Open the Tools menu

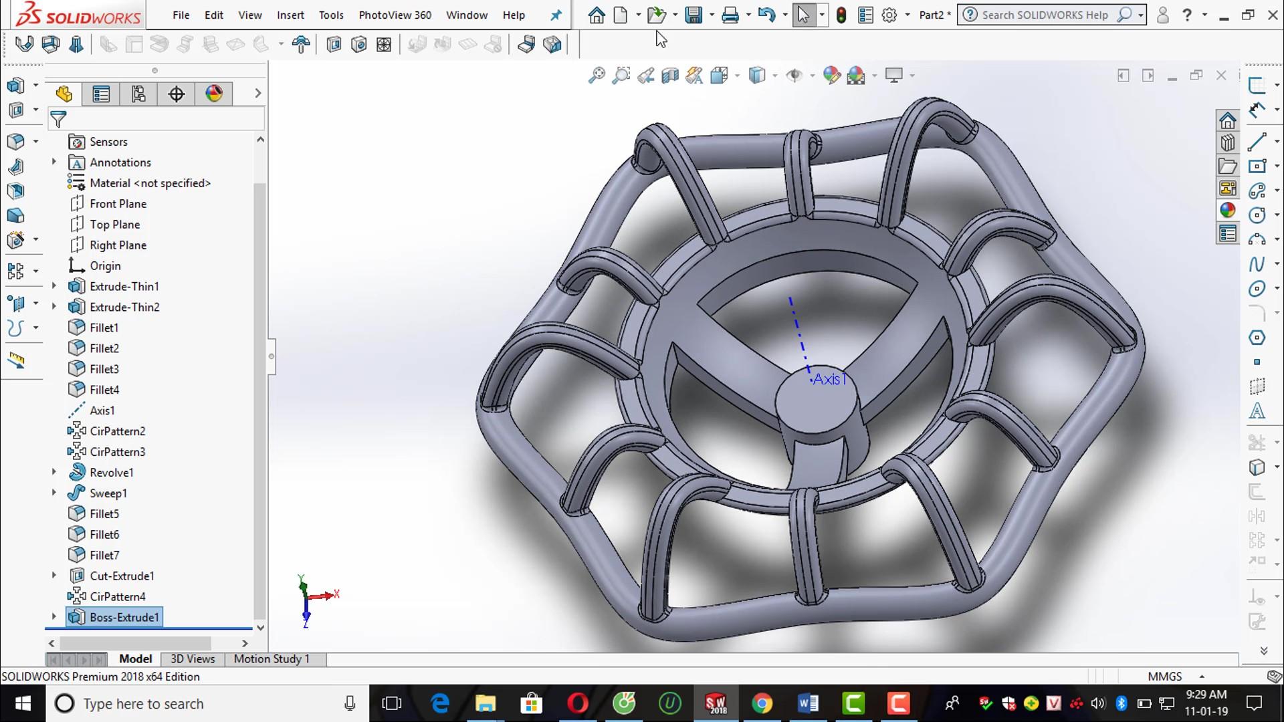pos(331,15)
